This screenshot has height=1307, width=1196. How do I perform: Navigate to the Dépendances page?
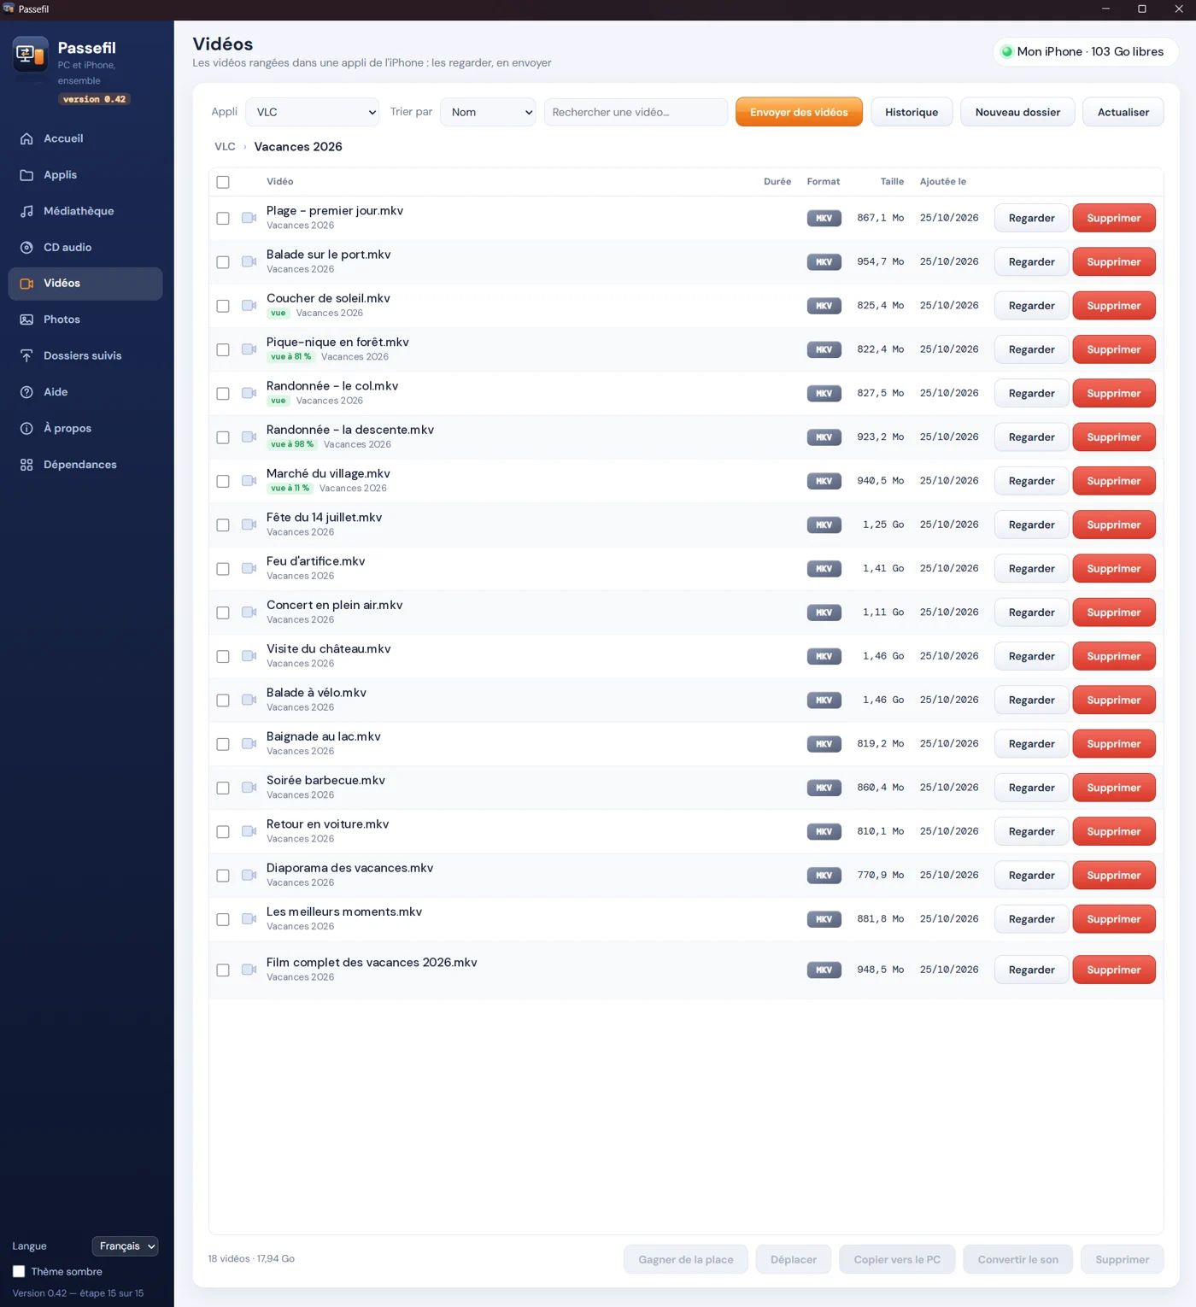click(85, 465)
